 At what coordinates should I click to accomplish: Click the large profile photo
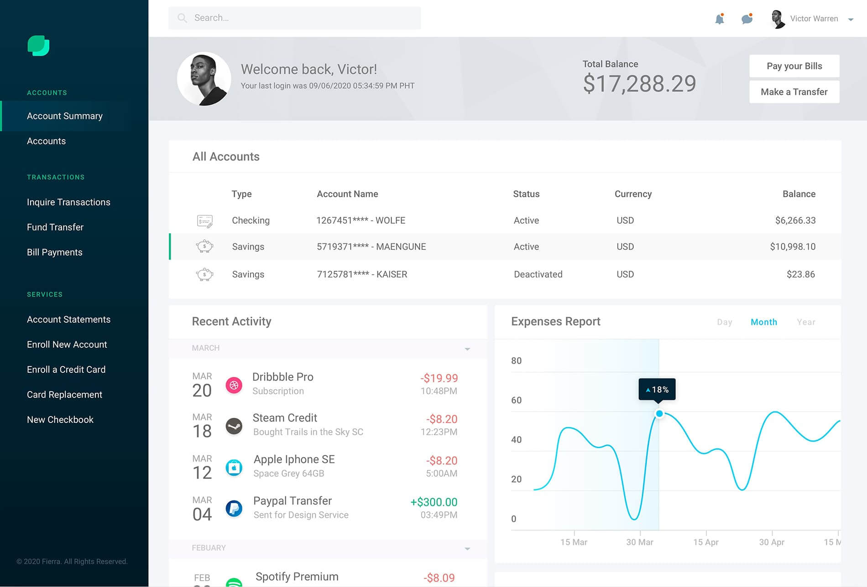204,79
